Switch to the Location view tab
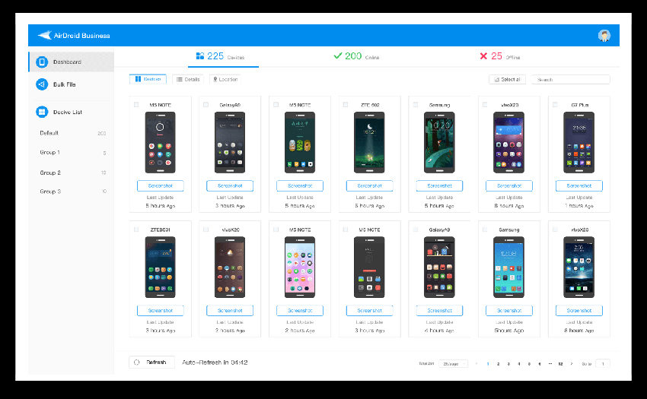The image size is (647, 399). (x=225, y=79)
